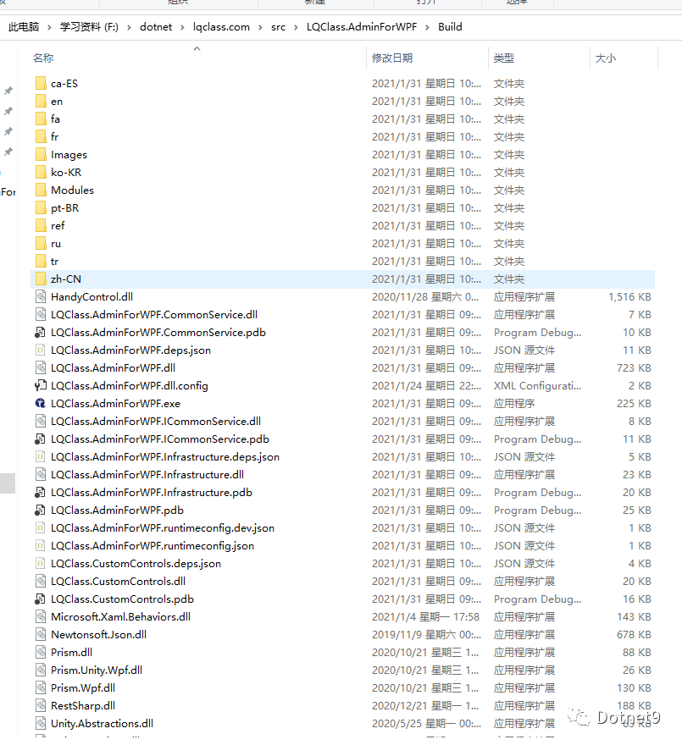
Task: Click the 1,516 KB size cell
Action: [x=629, y=297]
